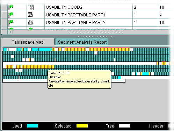Open the Segment Analysis Report tab

click(x=82, y=42)
